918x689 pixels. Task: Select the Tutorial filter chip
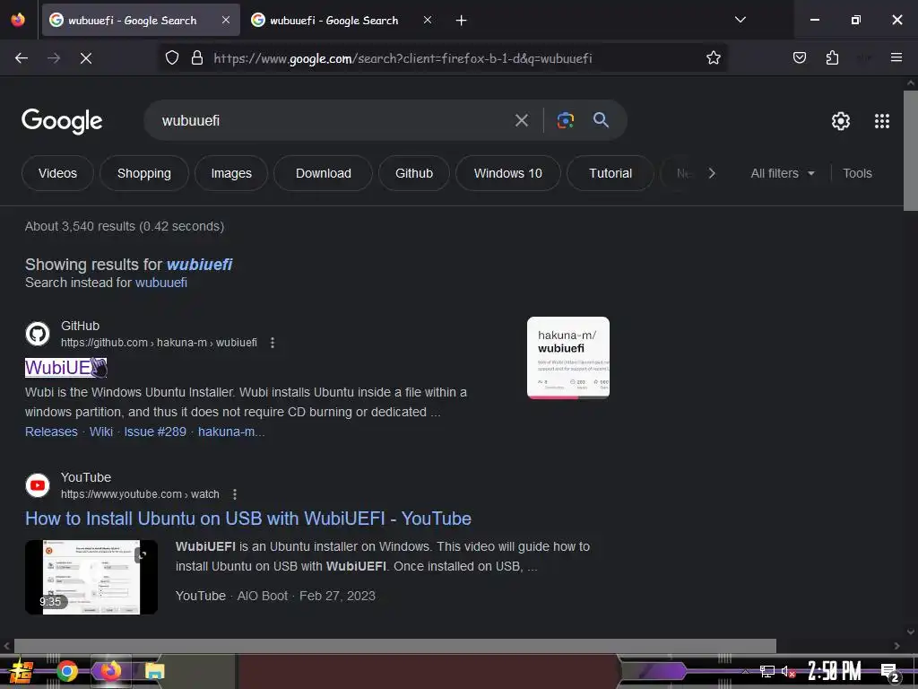pyautogui.click(x=610, y=173)
